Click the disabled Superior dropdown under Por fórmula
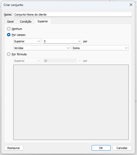Screen dimensions: 137x155 27,60
